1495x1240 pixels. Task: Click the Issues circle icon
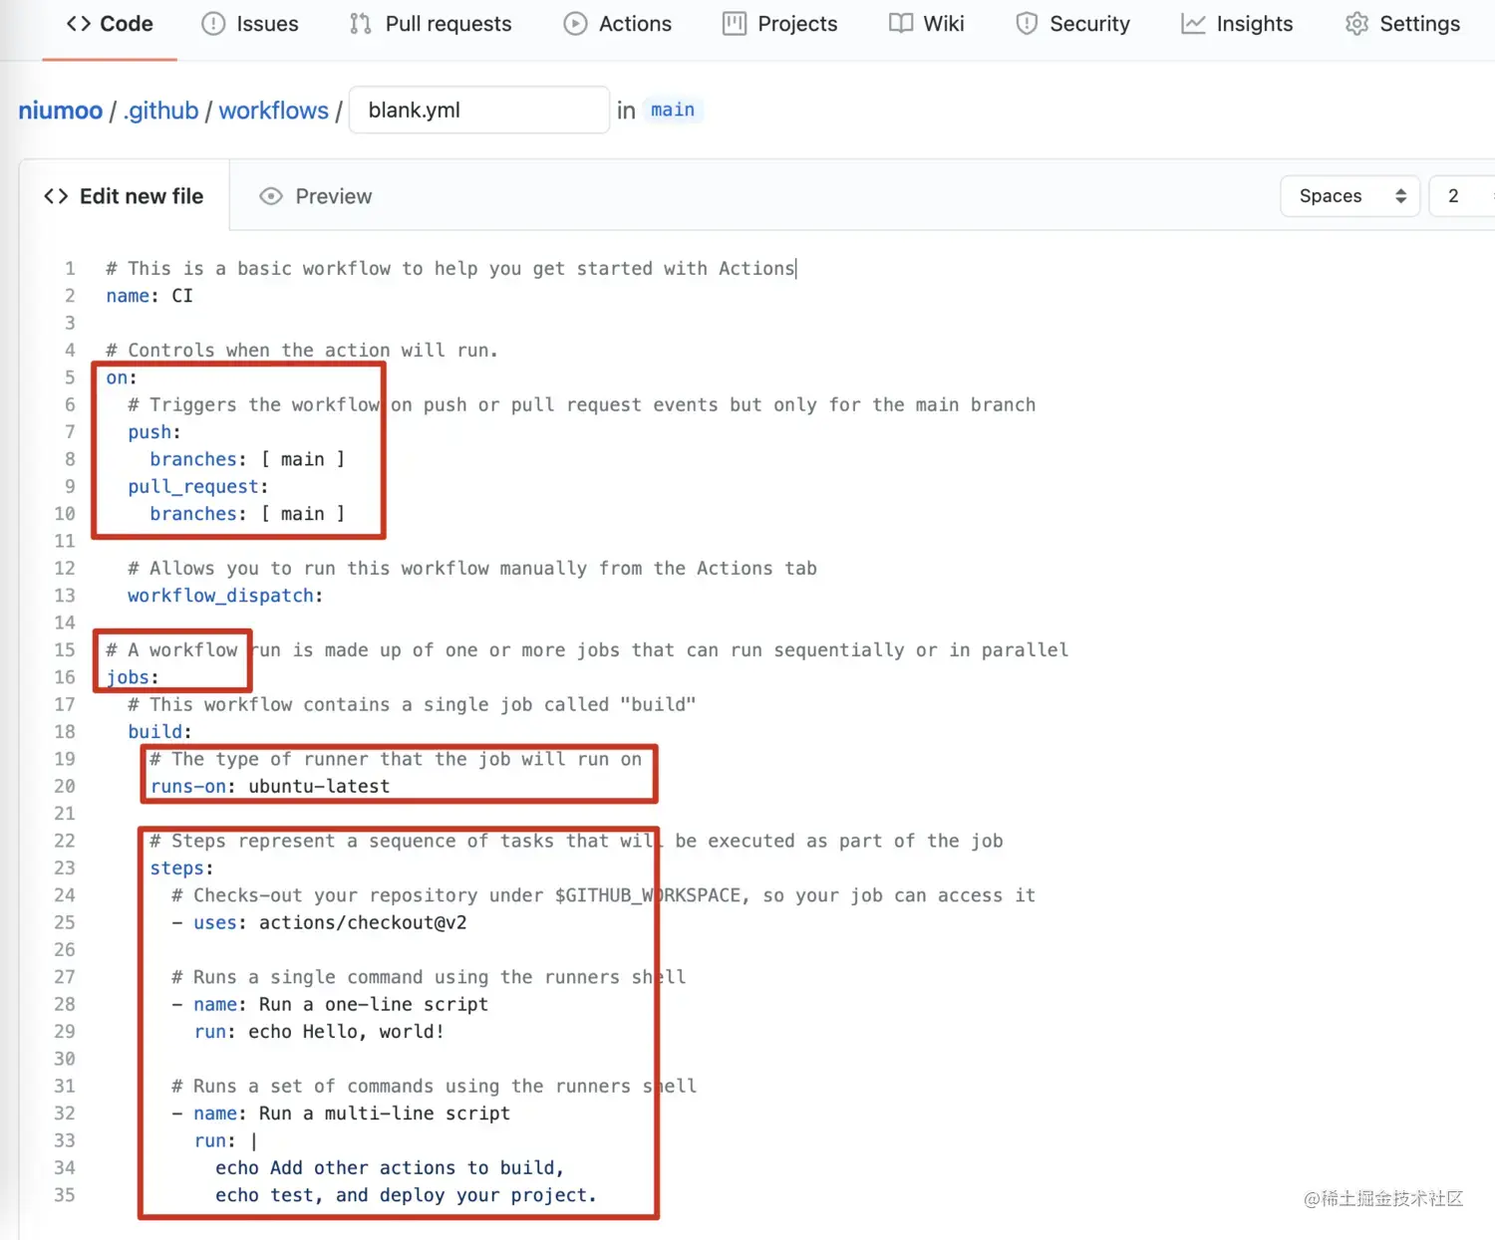213,24
